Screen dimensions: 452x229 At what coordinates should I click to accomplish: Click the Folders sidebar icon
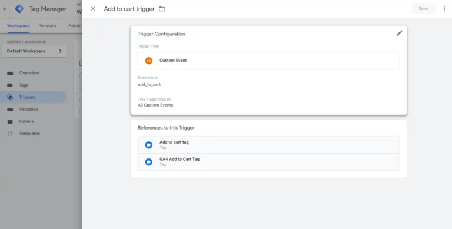coord(10,121)
